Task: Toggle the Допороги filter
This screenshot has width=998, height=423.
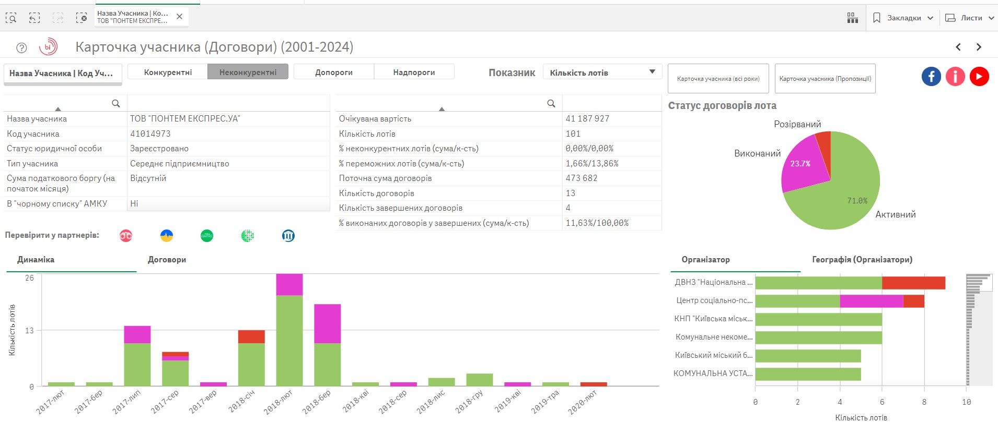Action: (333, 72)
